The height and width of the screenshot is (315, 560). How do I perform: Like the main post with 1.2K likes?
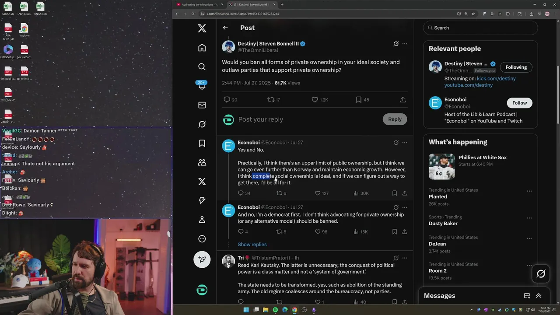point(315,100)
